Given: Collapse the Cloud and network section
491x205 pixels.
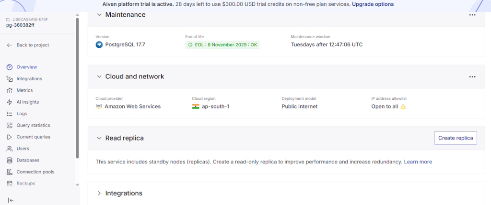Looking at the screenshot, I should (x=99, y=76).
